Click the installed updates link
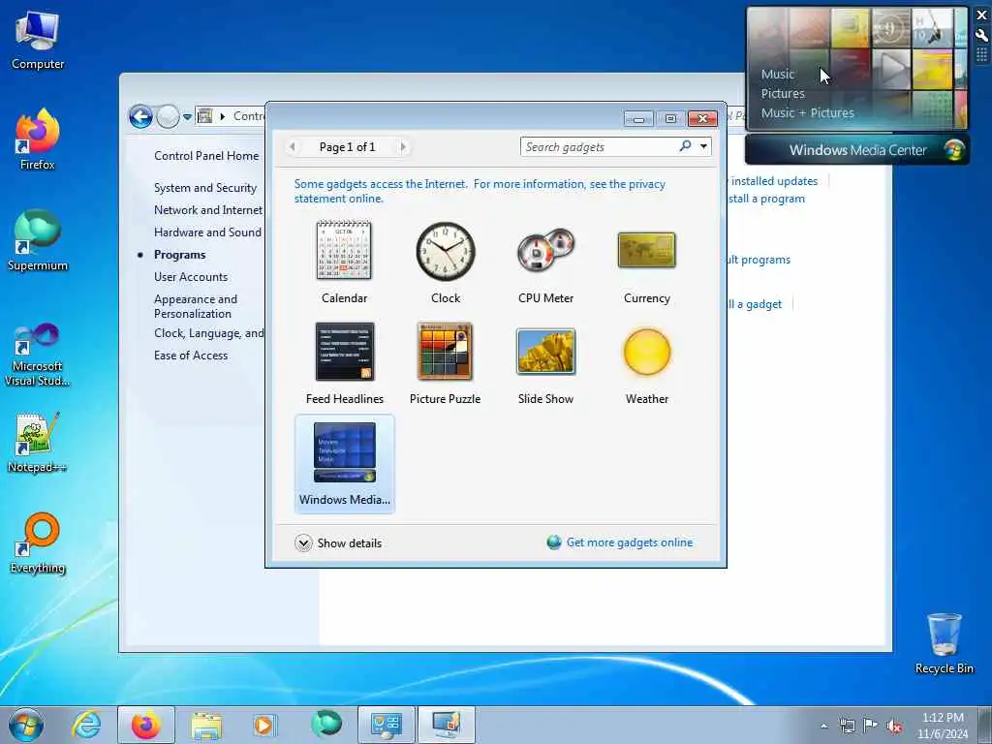 tap(773, 181)
